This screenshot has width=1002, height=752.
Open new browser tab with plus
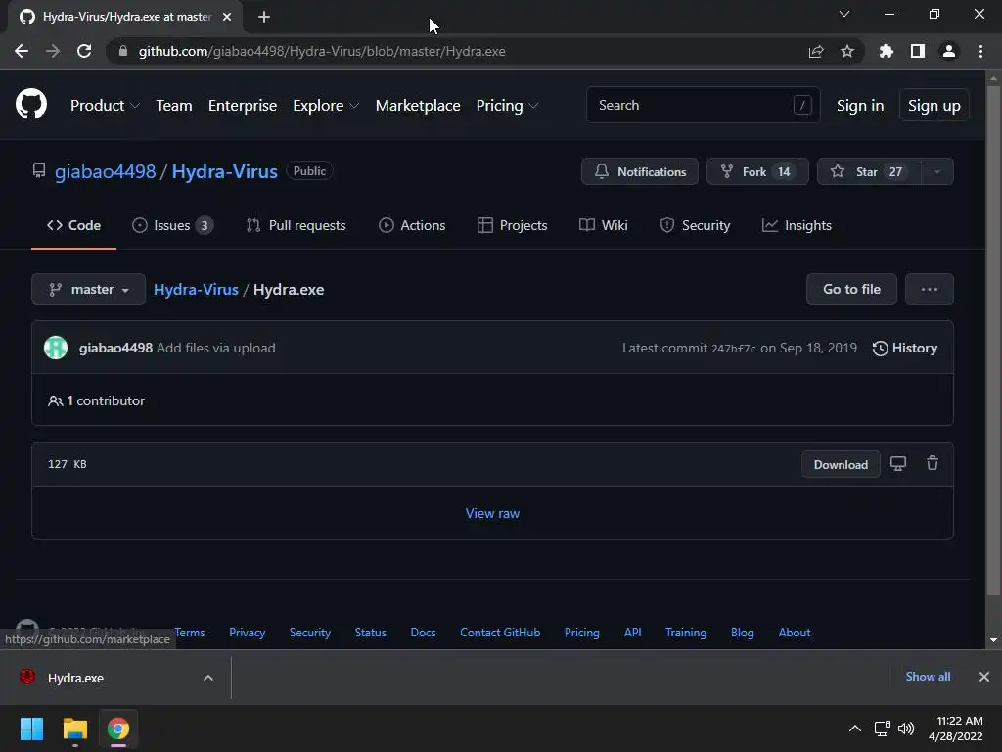click(264, 17)
